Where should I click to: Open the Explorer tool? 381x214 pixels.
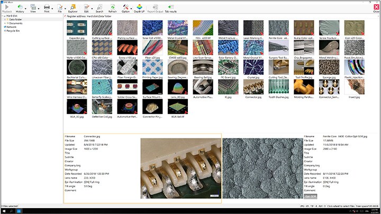click(72, 7)
